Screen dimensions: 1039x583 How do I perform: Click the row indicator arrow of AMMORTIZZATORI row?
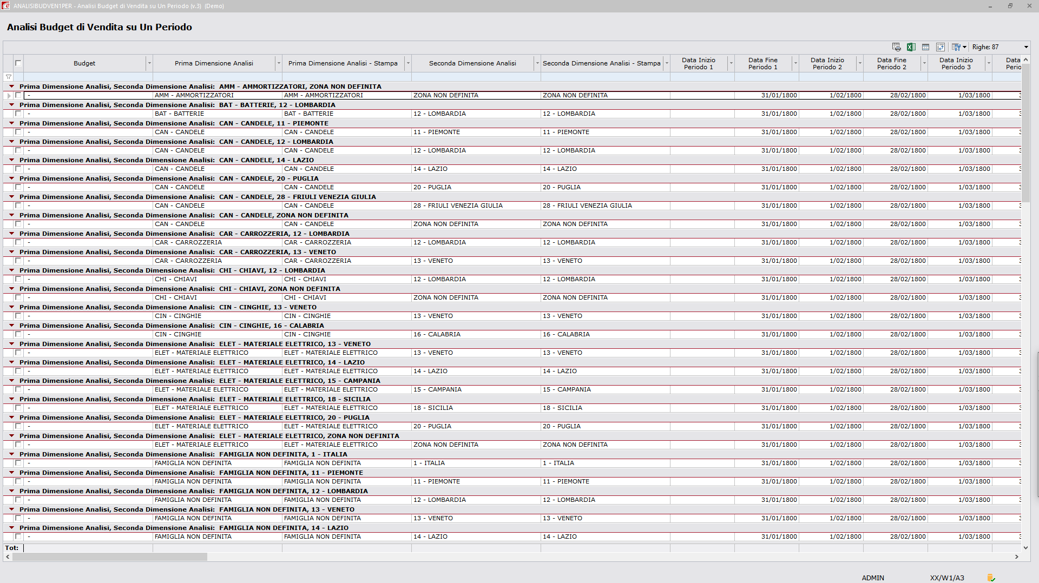point(9,95)
